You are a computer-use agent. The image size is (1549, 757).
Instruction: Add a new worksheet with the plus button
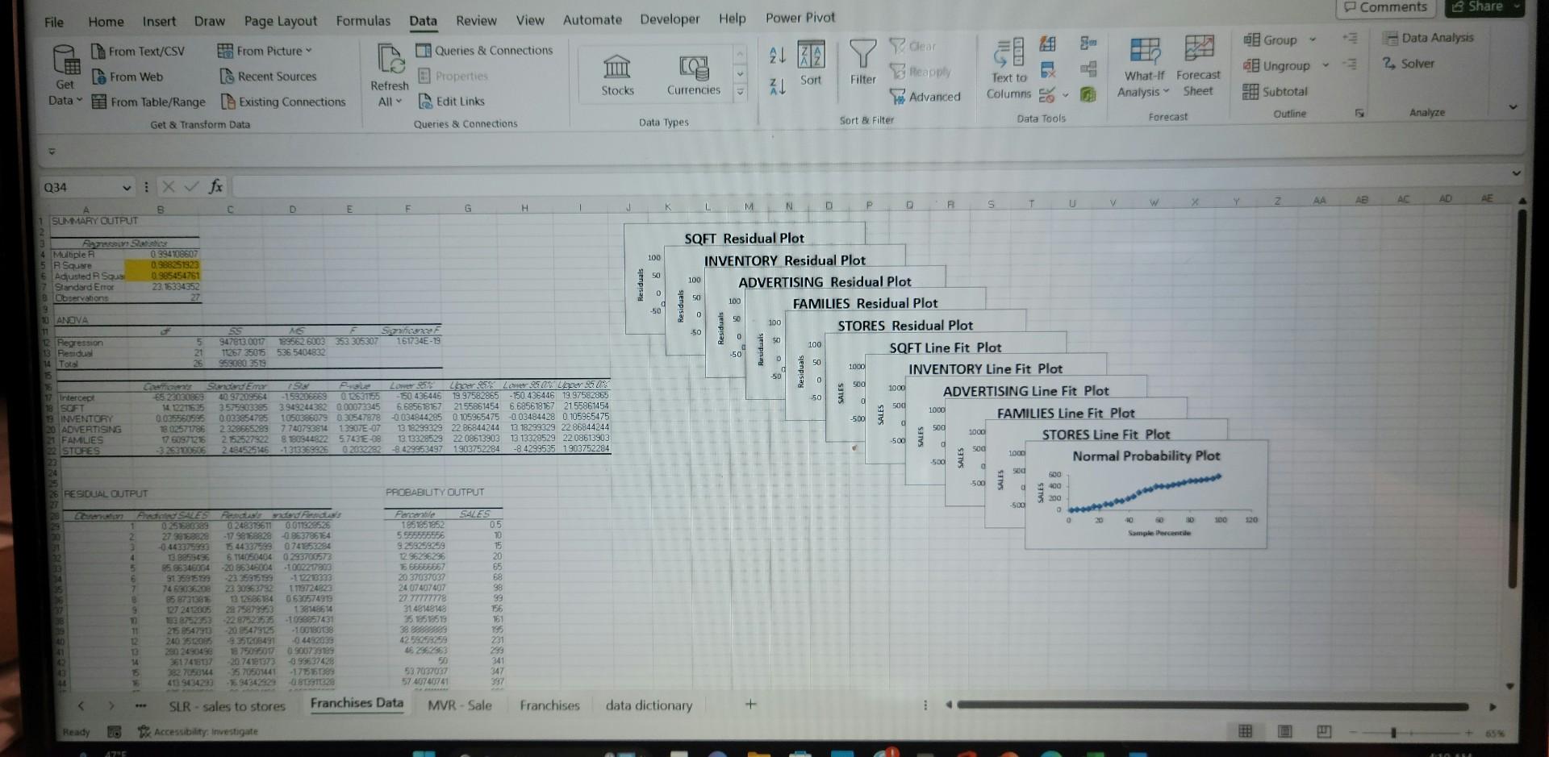(x=749, y=704)
